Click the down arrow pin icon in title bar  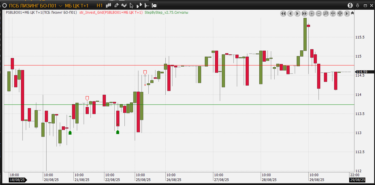click(x=357, y=5)
